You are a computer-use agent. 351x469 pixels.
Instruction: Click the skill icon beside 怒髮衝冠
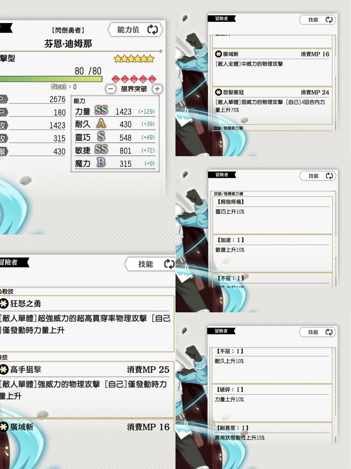(x=219, y=92)
